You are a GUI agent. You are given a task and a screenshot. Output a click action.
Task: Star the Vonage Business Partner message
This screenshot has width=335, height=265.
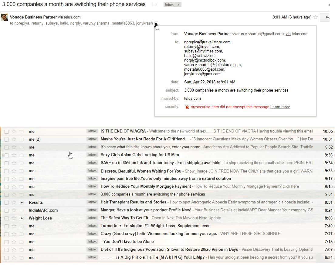316,17
